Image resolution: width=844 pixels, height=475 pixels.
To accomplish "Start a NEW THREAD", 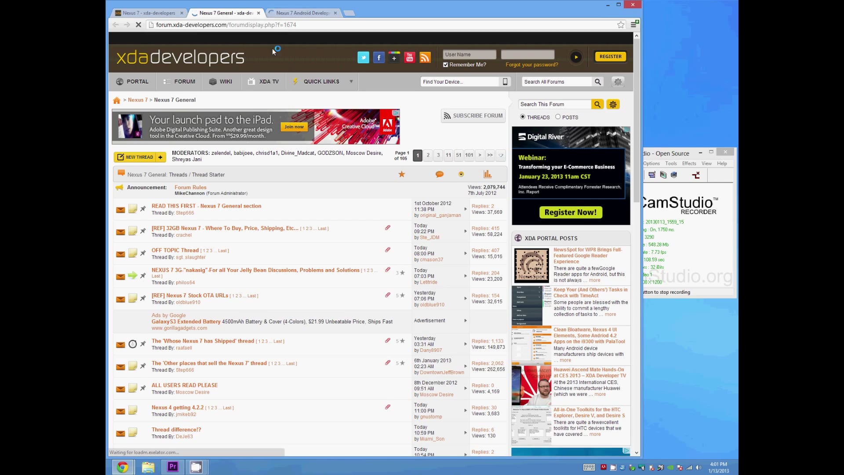I will click(135, 157).
